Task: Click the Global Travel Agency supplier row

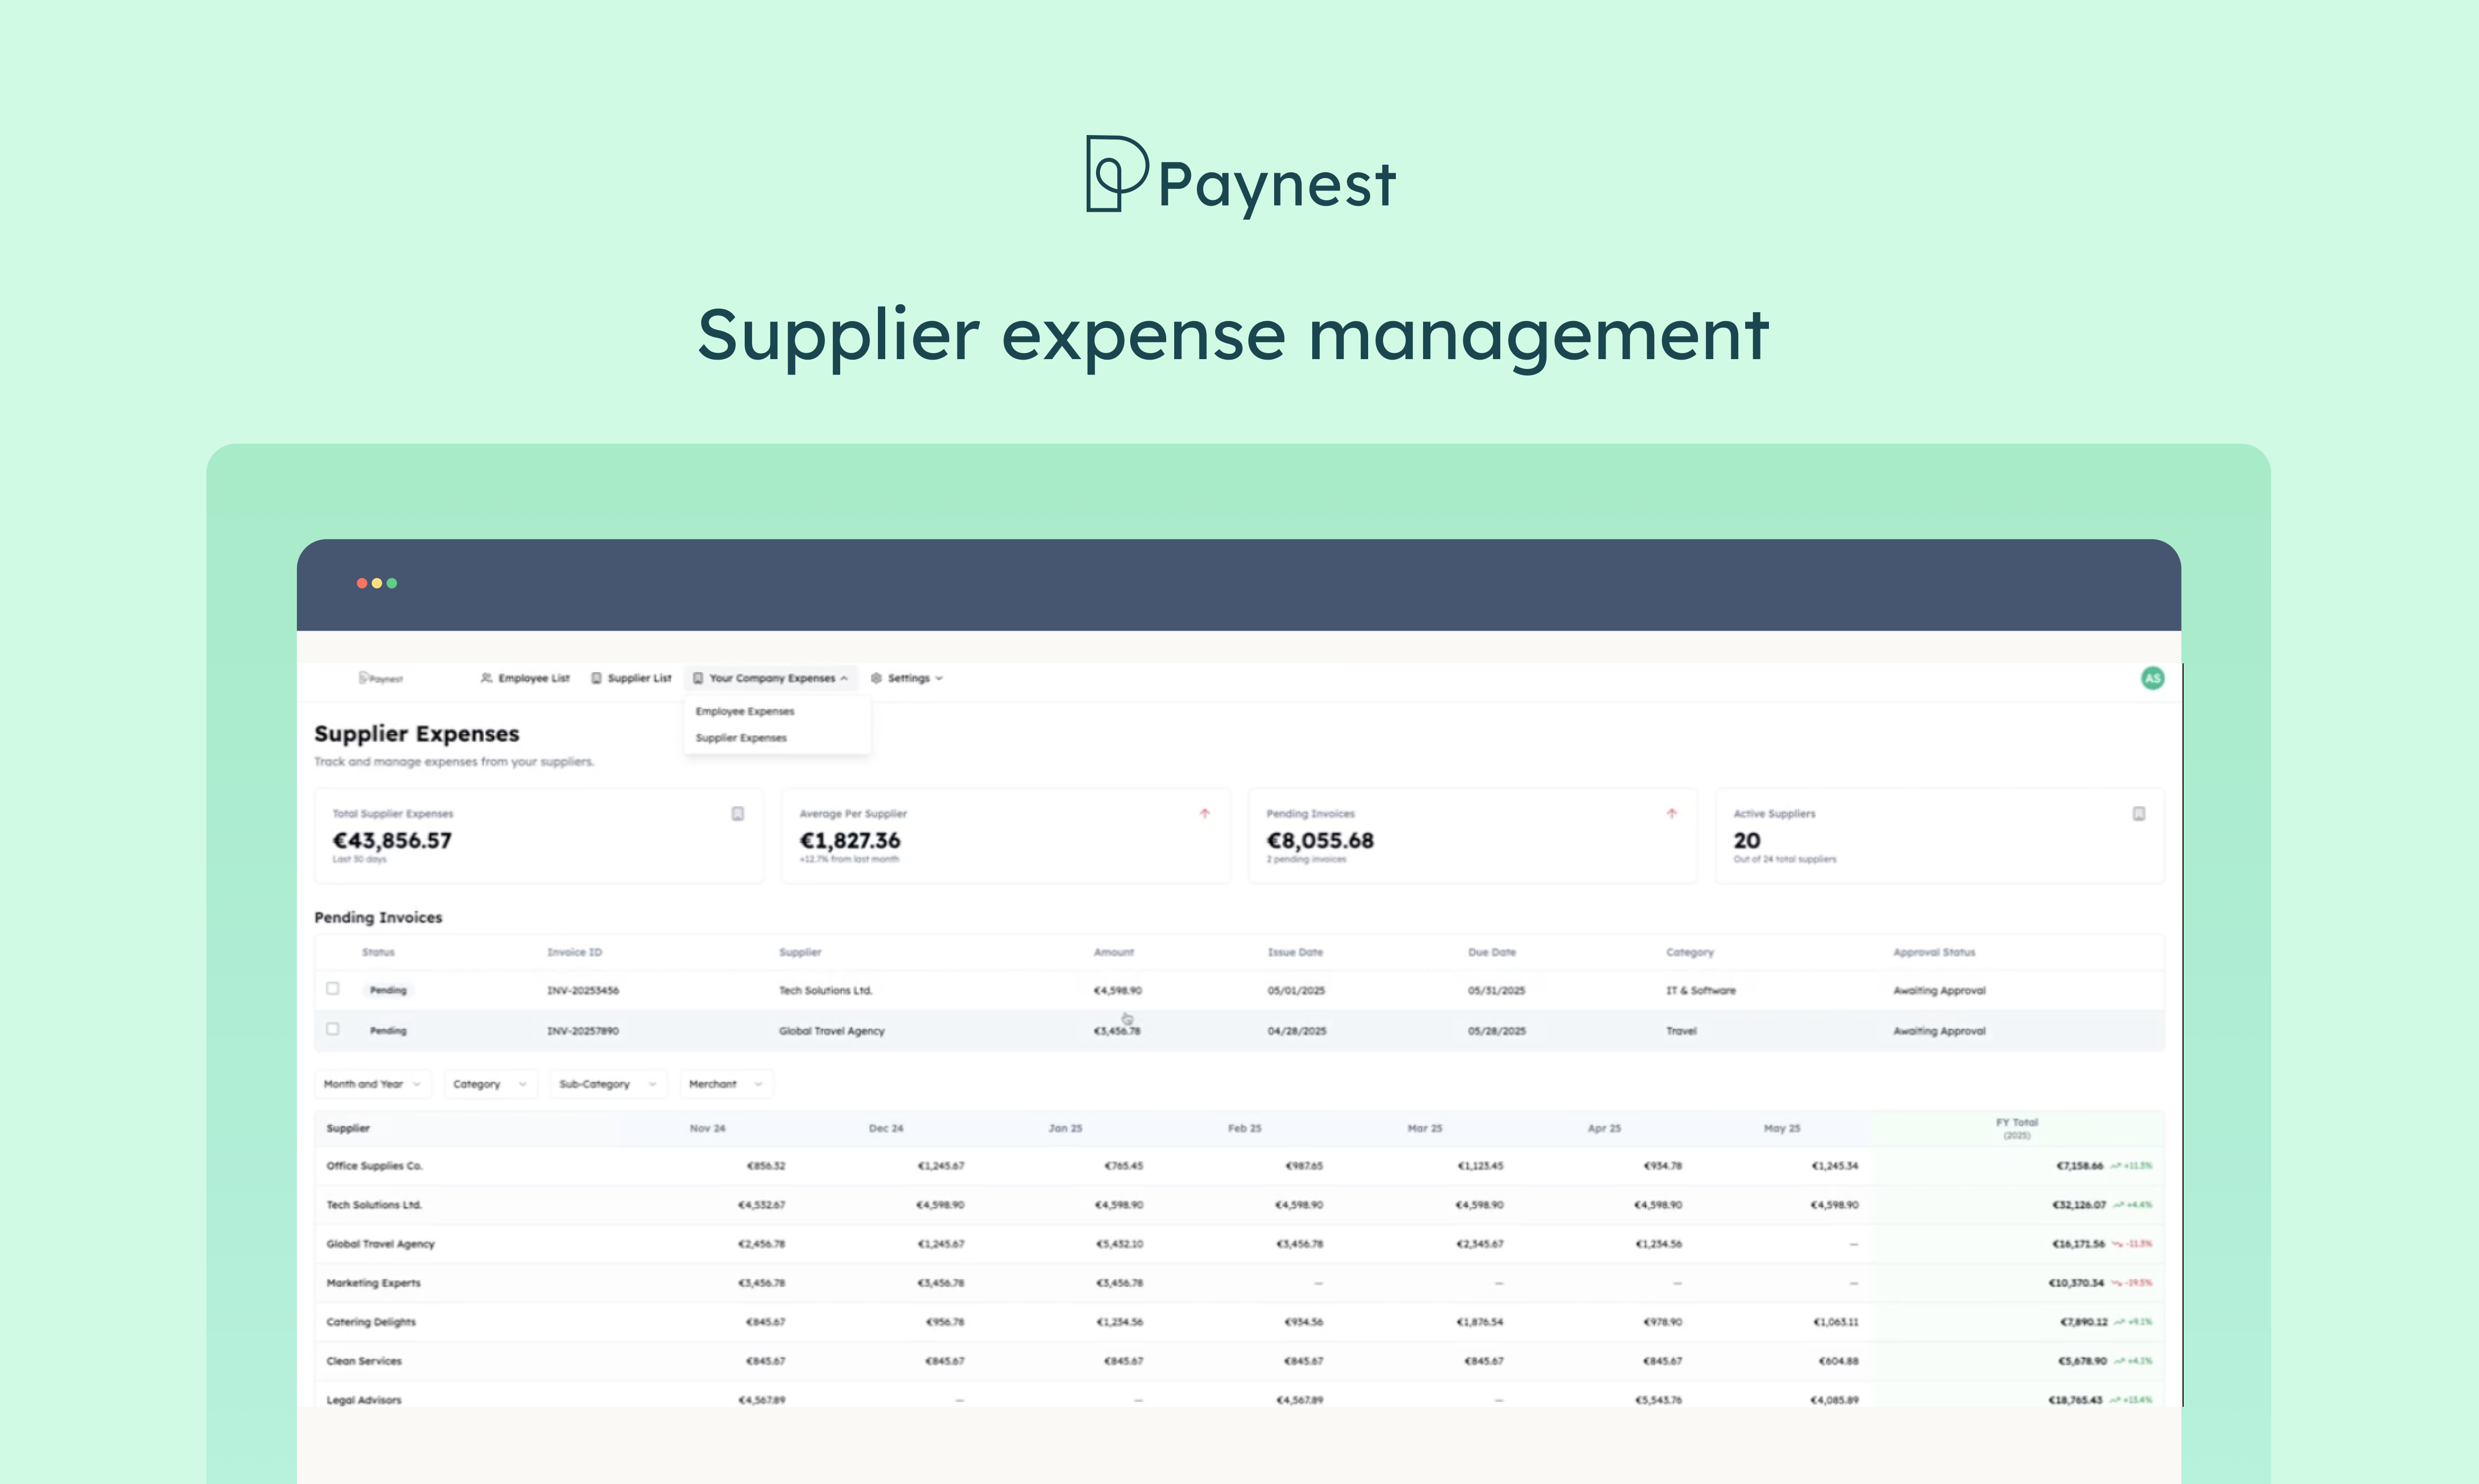Action: 381,1244
